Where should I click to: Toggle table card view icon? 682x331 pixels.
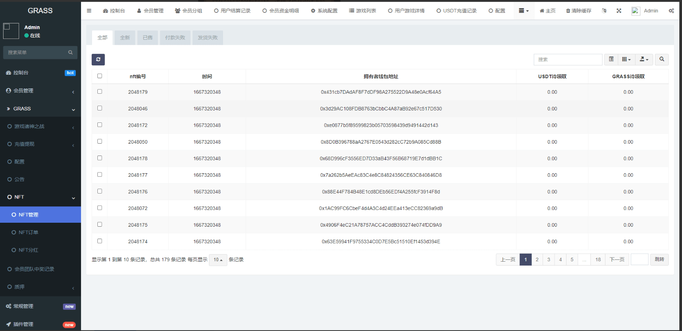tap(611, 59)
